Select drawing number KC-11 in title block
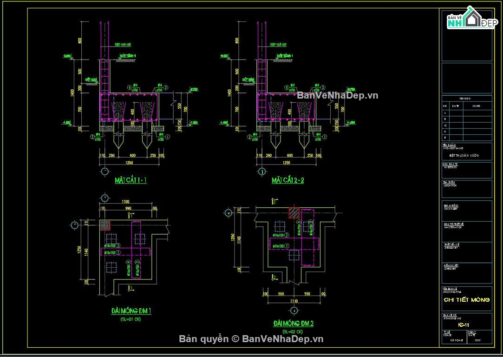Viewport: 503px width, 357px height. [x=463, y=325]
